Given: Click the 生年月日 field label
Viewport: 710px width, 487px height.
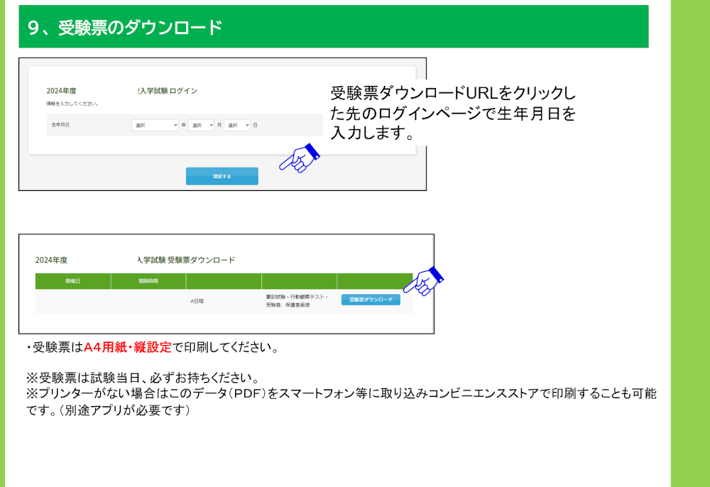Looking at the screenshot, I should click(x=60, y=125).
